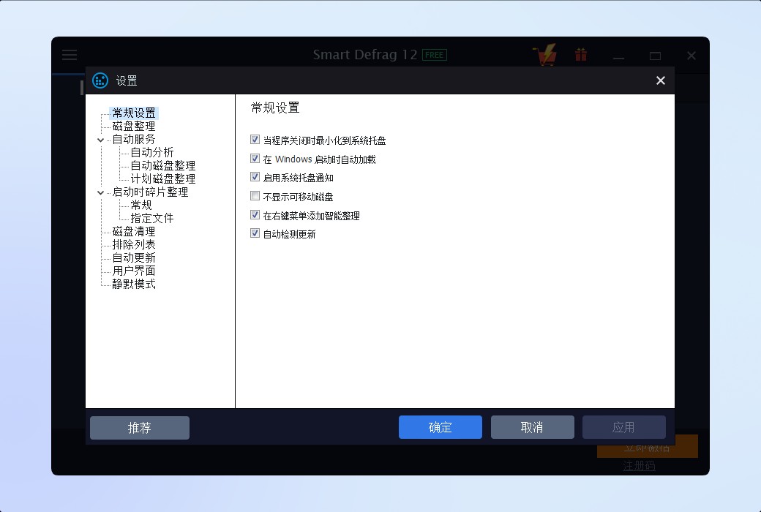
Task: Click the red gift box icon
Action: pyautogui.click(x=581, y=54)
